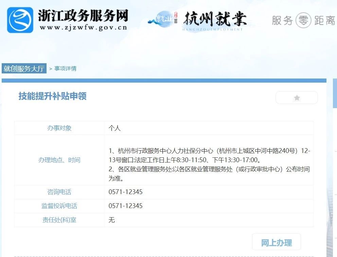Viewport: 337px width, 257px height.
Task: Click the 责任处(科)室 row label
Action: (x=59, y=220)
